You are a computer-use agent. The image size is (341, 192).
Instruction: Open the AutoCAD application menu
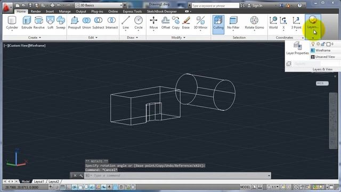[x=7, y=7]
